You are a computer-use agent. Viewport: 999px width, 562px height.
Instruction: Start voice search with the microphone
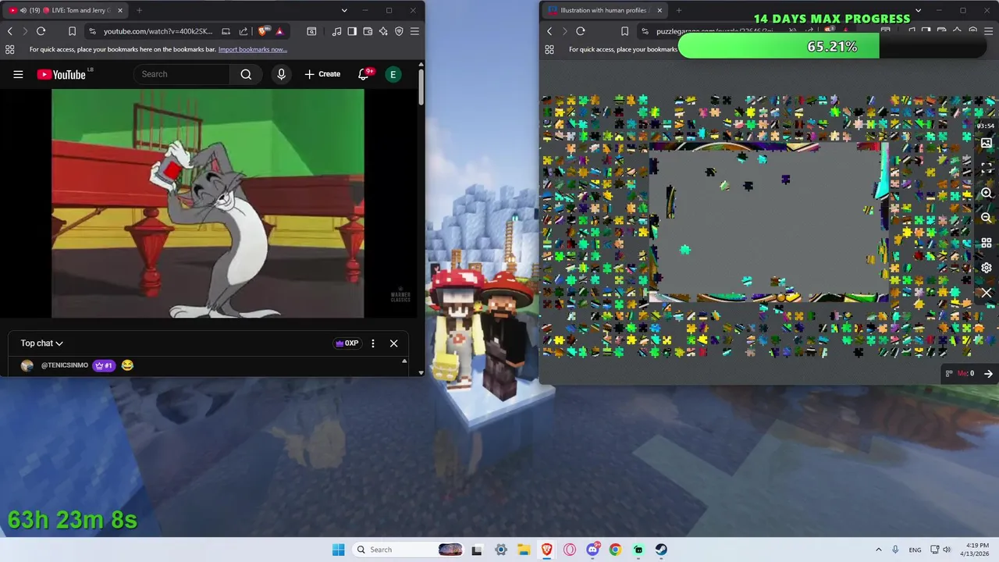[282, 74]
